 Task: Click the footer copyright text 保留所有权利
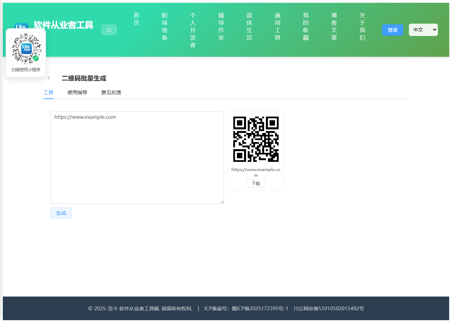click(x=177, y=309)
